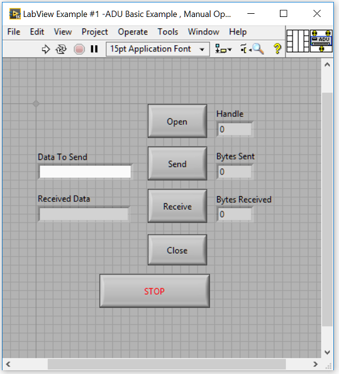The height and width of the screenshot is (374, 339).
Task: Click the Run arrow icon
Action: click(x=45, y=49)
